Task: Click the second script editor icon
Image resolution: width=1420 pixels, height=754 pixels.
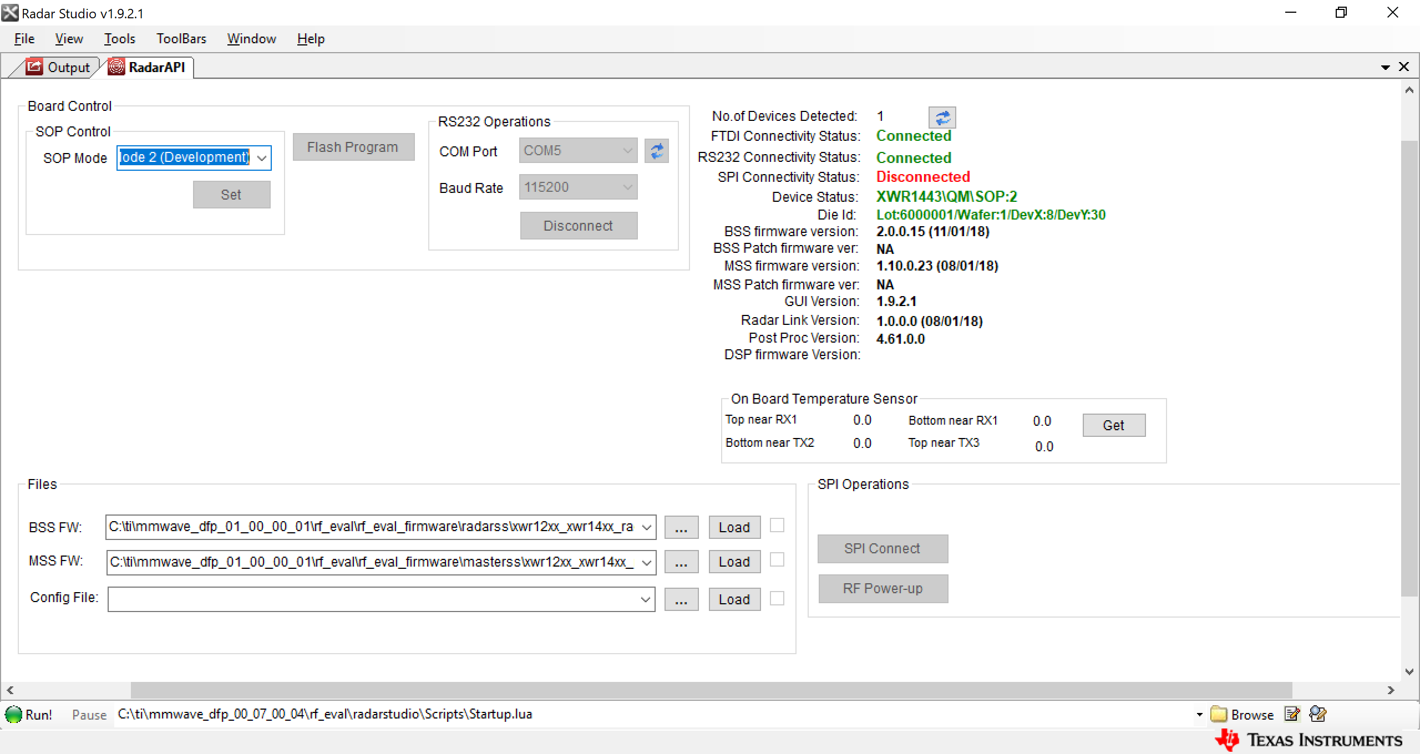Action: tap(1318, 714)
